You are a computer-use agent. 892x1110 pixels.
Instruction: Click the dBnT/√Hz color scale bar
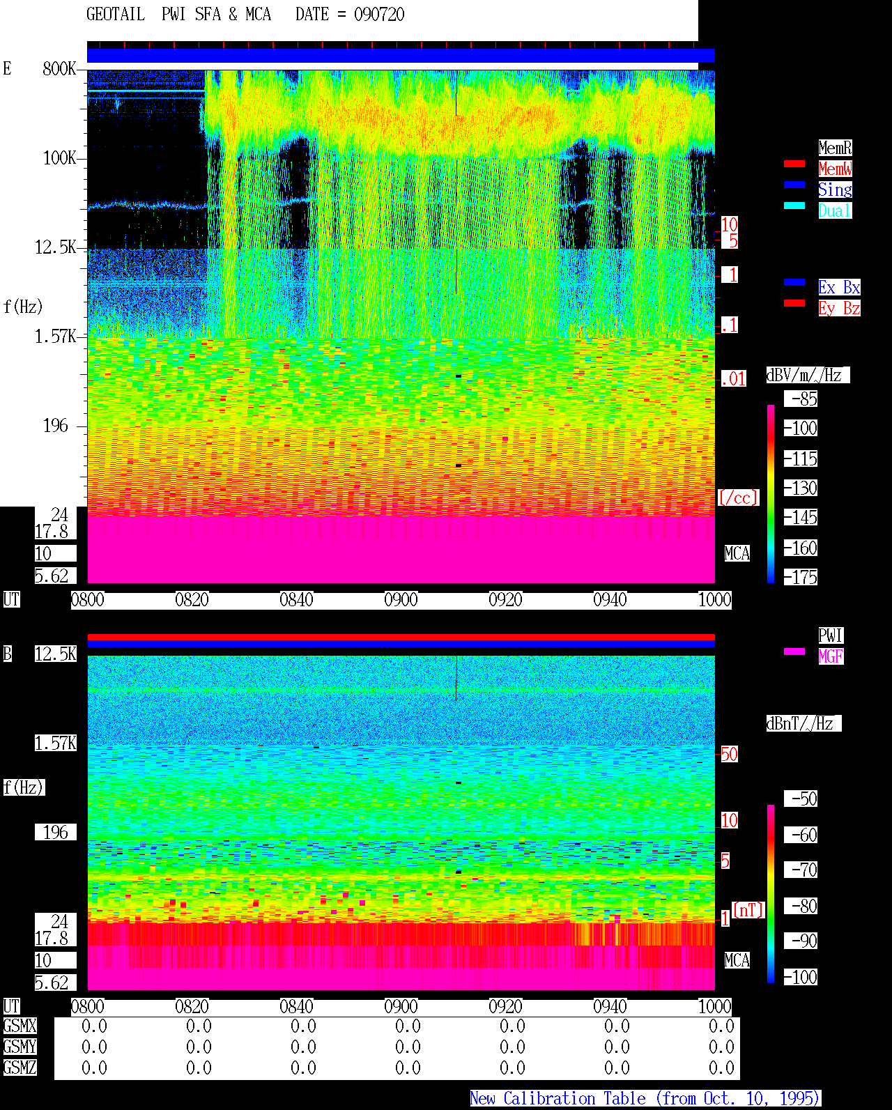771,894
